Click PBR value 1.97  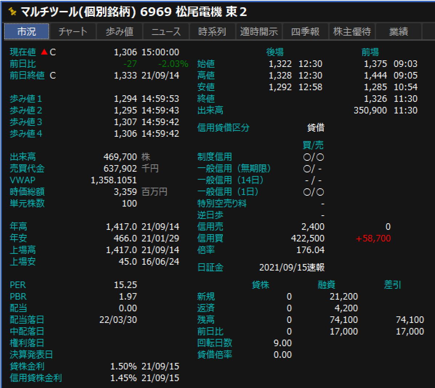pos(128,297)
